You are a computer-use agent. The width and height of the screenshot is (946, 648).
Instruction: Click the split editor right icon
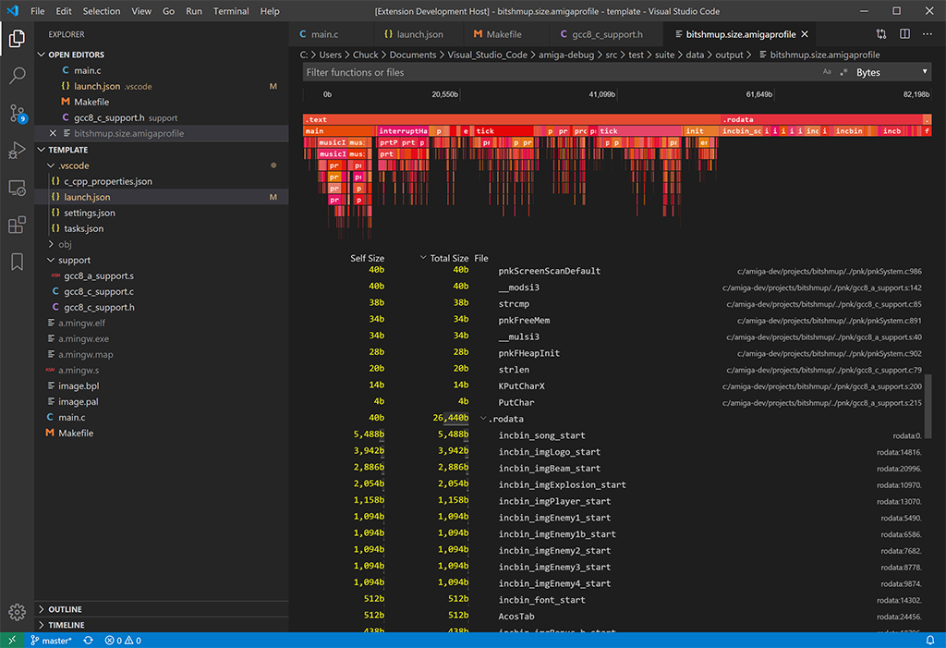point(904,34)
